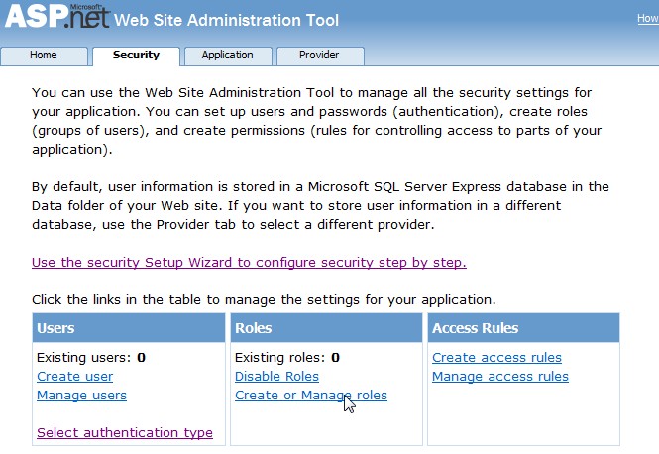Click the Create access rules link
Screen dimensions: 659x454
(496, 357)
